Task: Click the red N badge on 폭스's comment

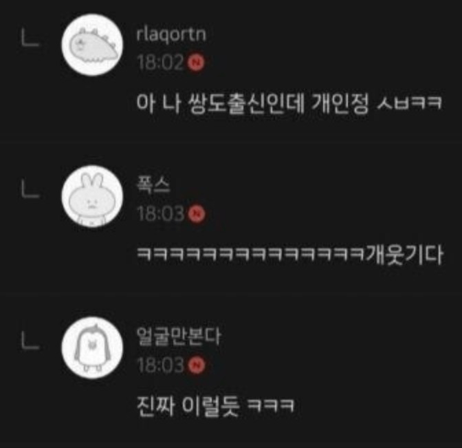Action: click(x=196, y=213)
